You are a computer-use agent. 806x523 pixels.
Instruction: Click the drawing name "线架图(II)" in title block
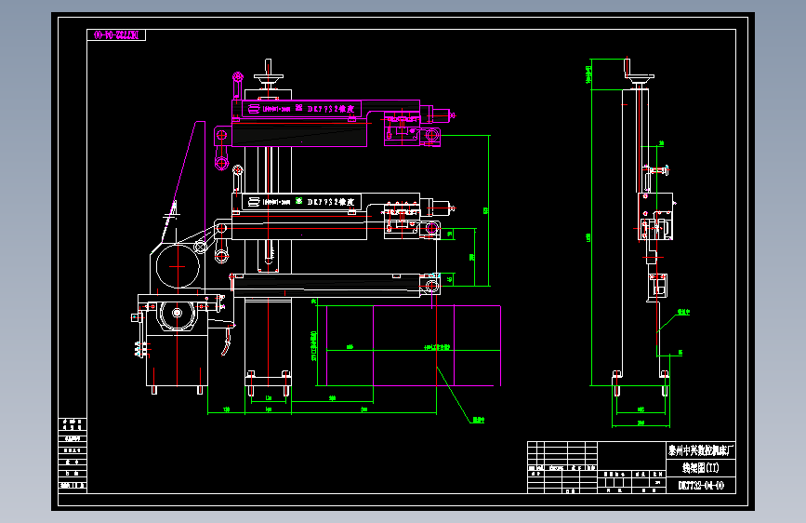pyautogui.click(x=701, y=468)
